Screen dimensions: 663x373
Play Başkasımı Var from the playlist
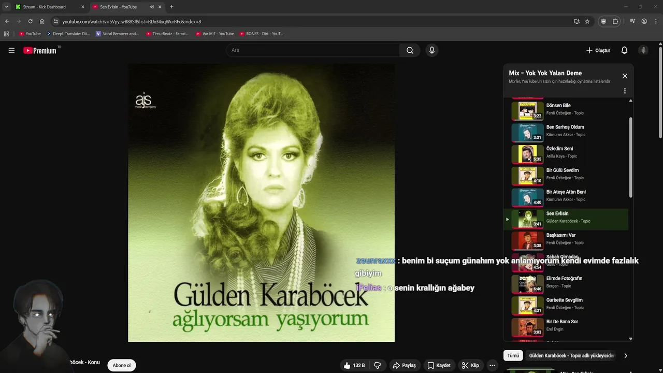click(x=566, y=240)
